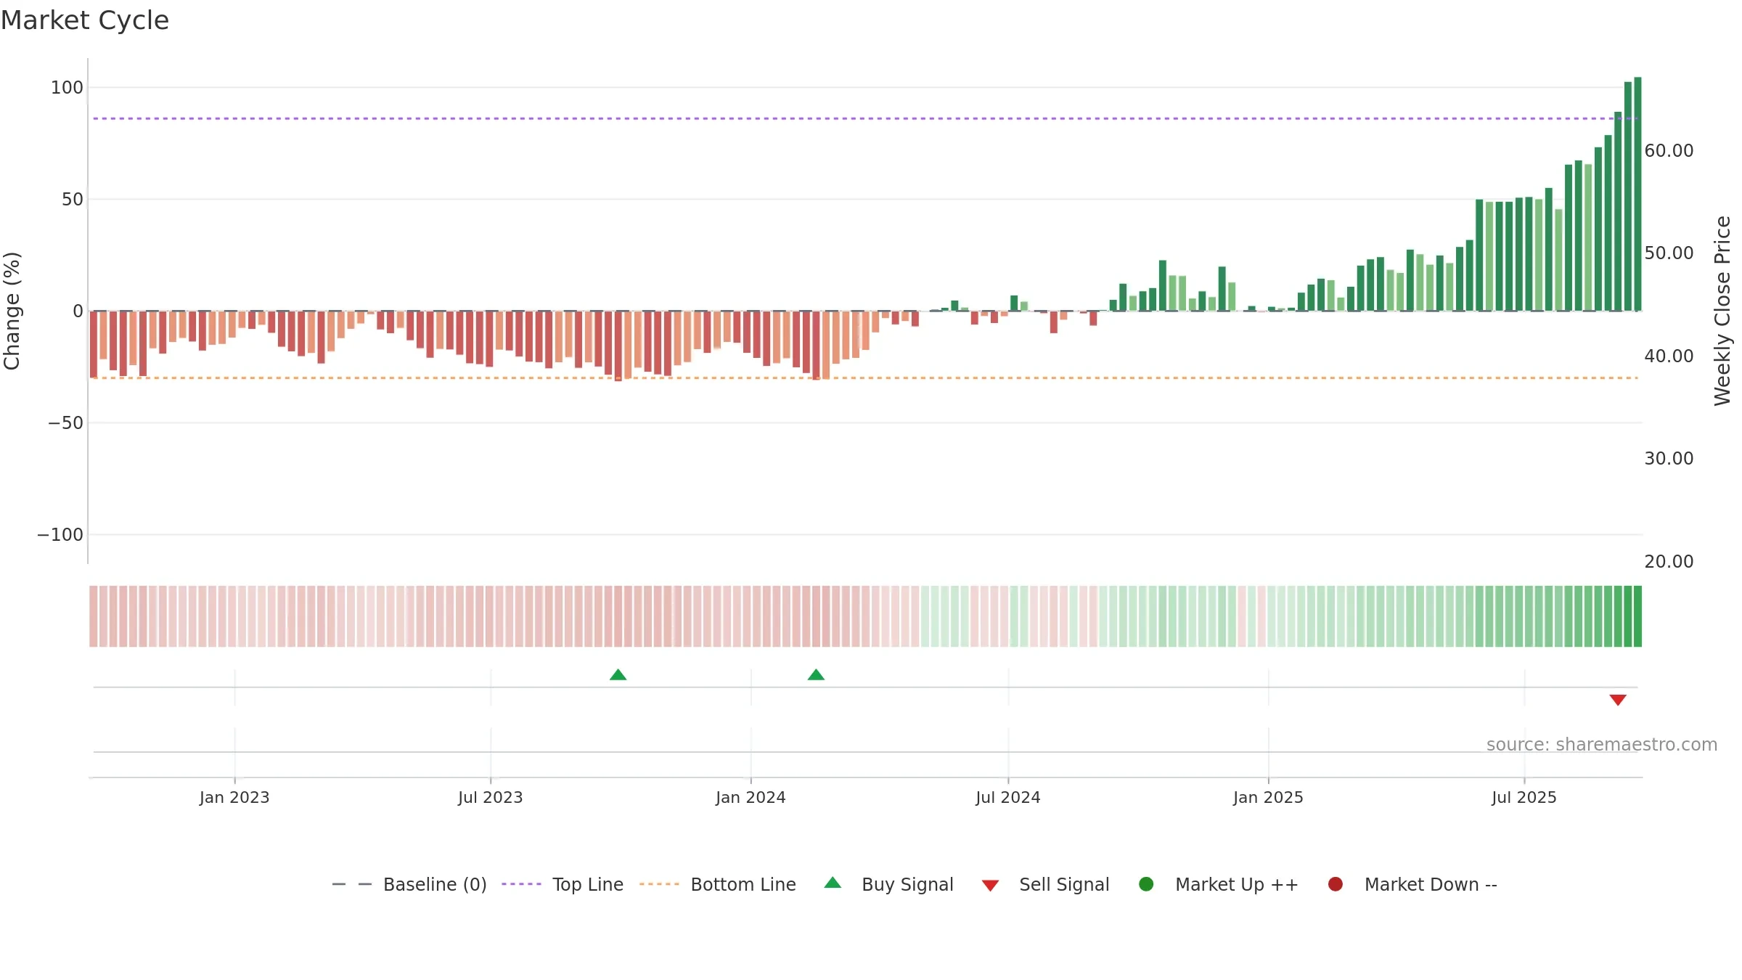Click the Weekly Close Price axis title

coord(1722,311)
